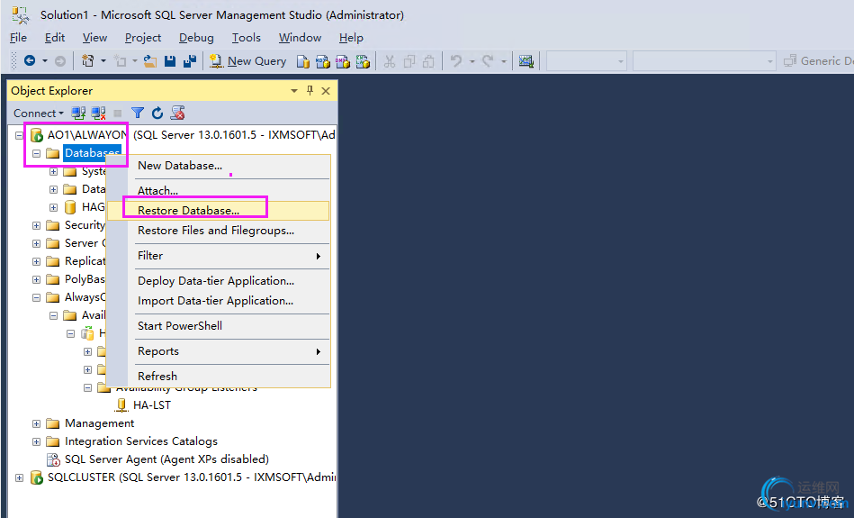Open the Debug menu
The height and width of the screenshot is (518, 854).
point(196,38)
